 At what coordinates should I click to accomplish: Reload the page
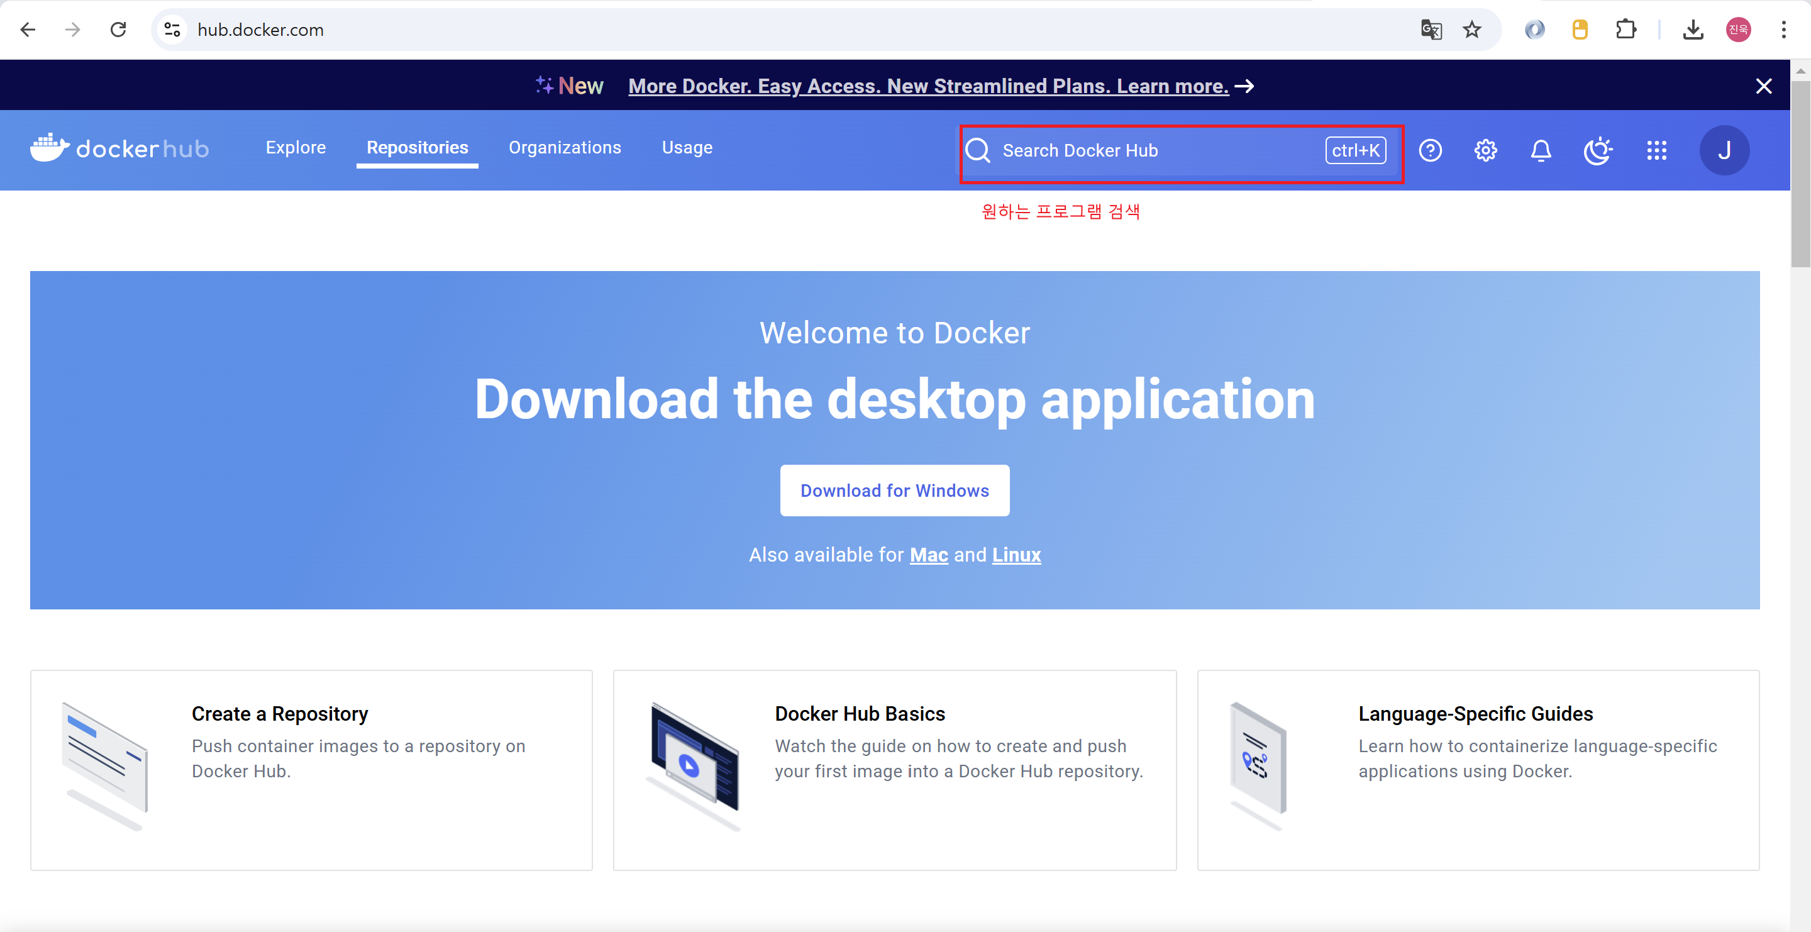click(118, 30)
